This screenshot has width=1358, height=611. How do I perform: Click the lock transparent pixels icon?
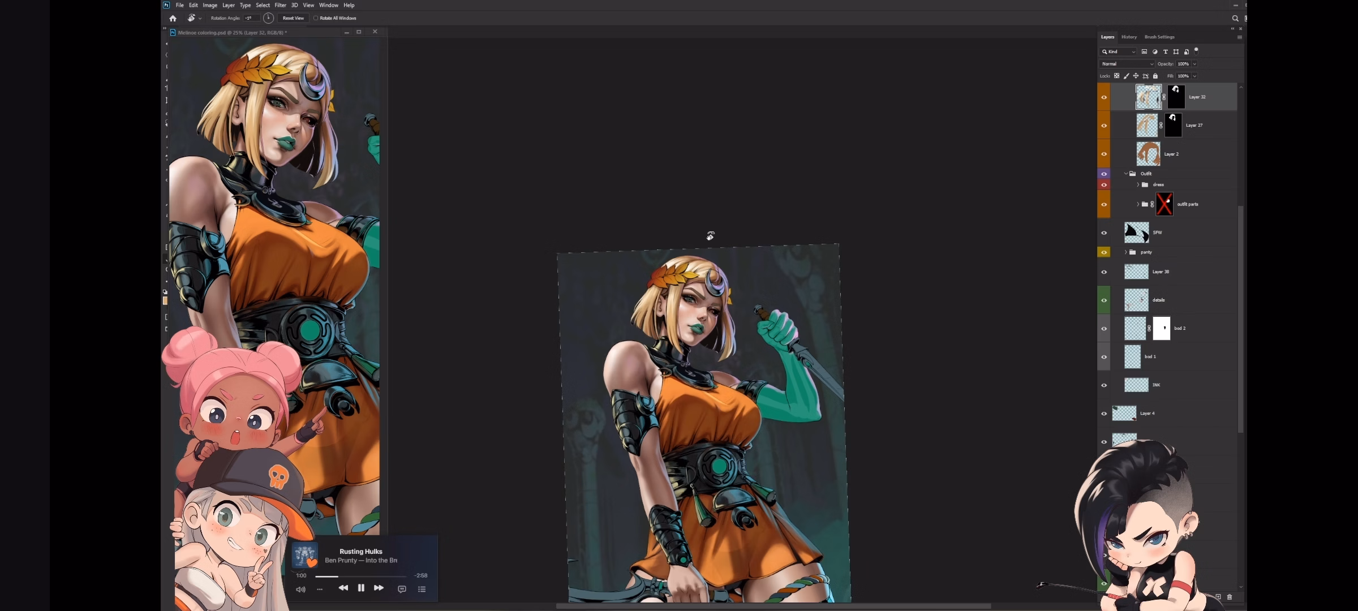(1116, 76)
